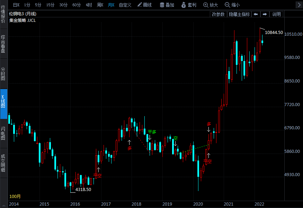Select the 60分 period
Viewport: 303px width, 208px height.
[x=77, y=5]
